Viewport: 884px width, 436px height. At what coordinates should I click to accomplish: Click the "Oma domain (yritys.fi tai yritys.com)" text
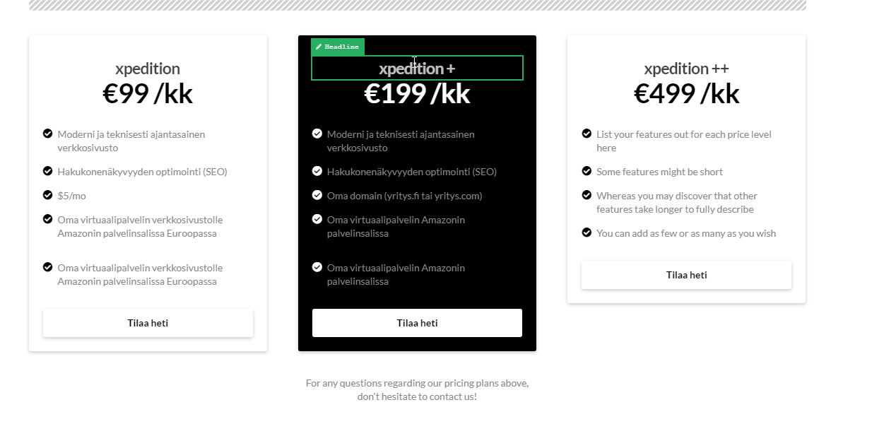coord(404,196)
